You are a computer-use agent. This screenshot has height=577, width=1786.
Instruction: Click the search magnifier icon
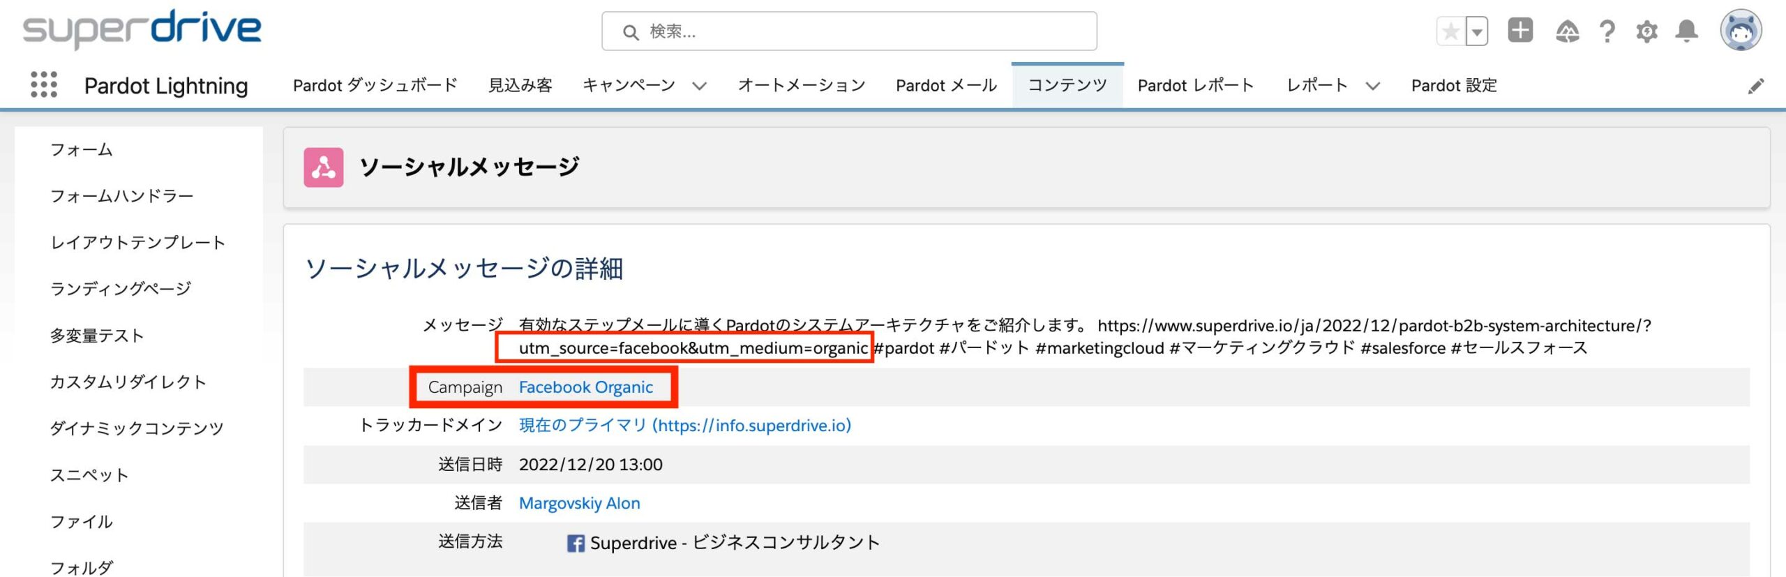(x=631, y=32)
